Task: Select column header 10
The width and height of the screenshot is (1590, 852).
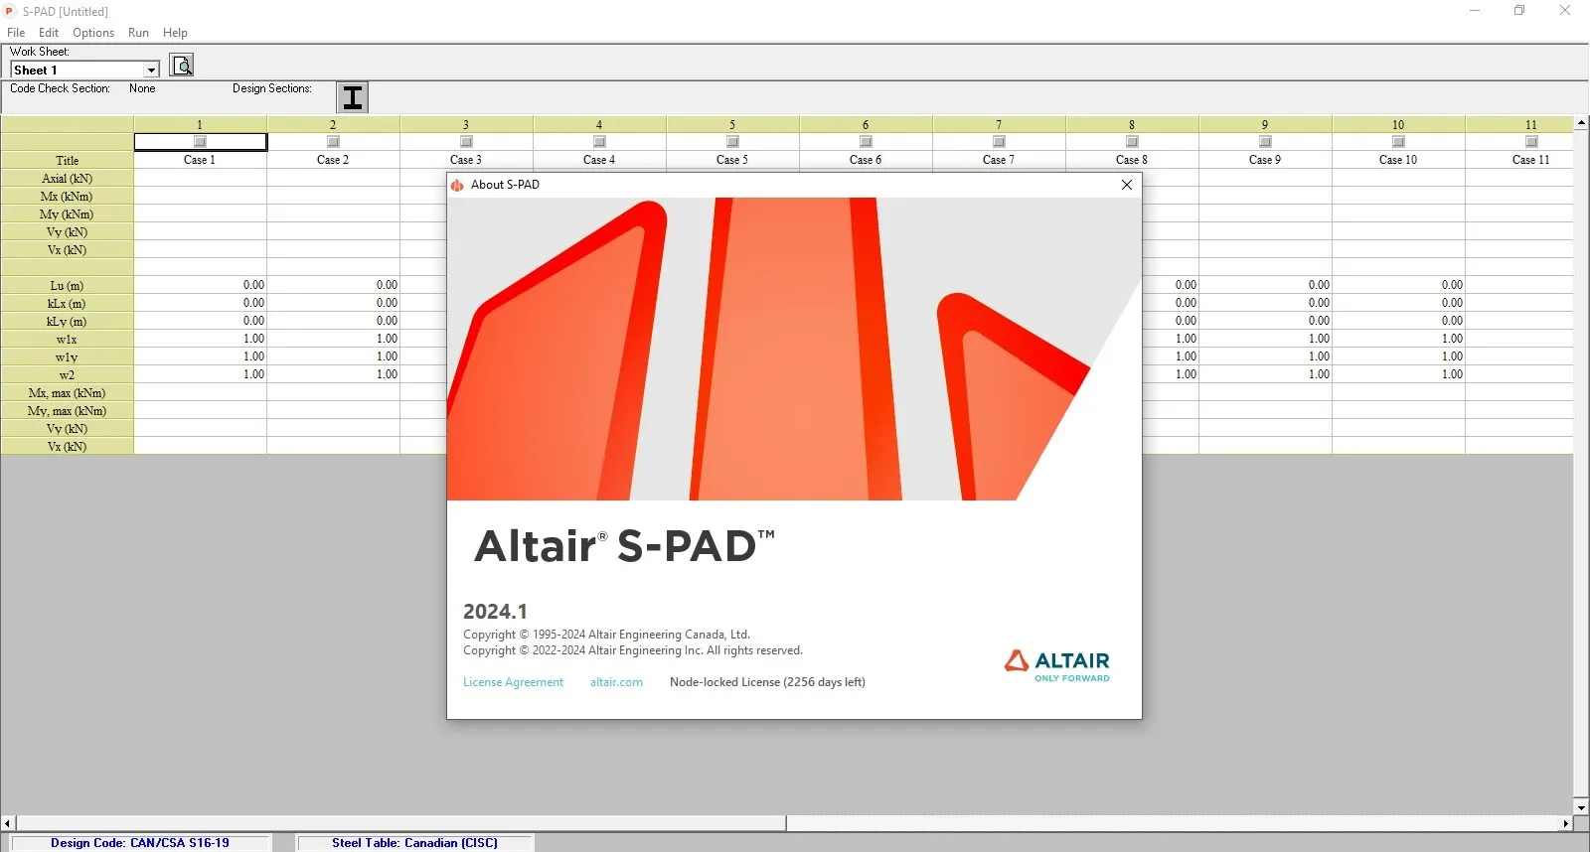Action: coord(1398,125)
